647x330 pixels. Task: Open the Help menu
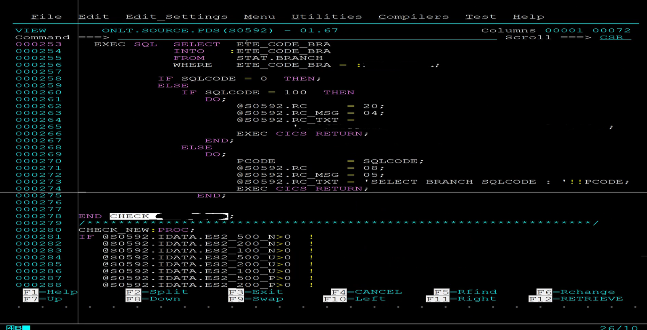[529, 17]
